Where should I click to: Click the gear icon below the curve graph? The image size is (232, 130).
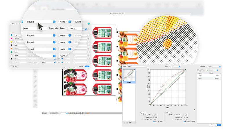point(194,110)
